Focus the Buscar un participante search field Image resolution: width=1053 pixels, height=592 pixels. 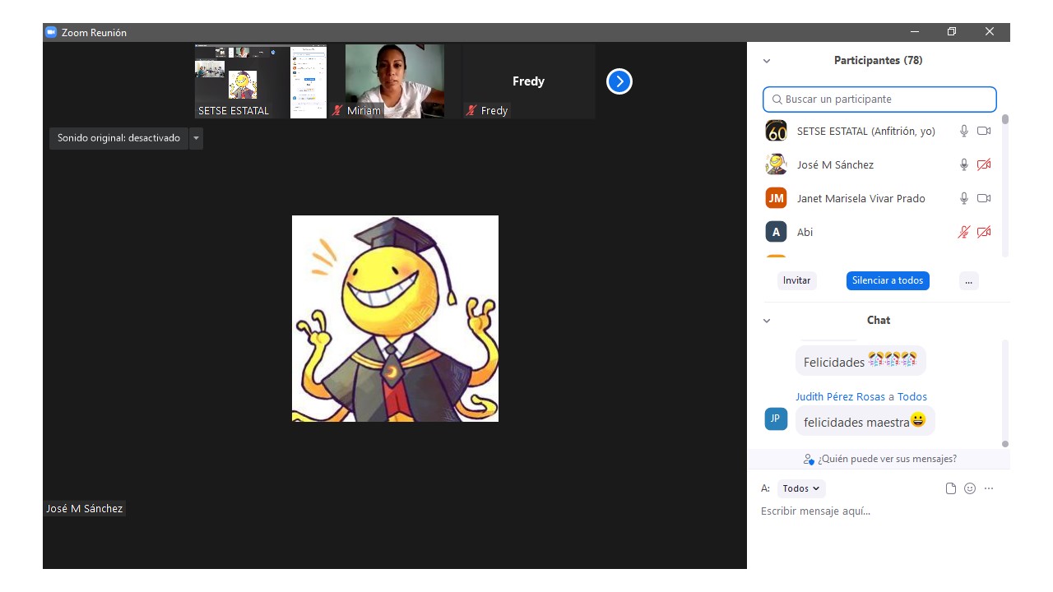(x=879, y=99)
